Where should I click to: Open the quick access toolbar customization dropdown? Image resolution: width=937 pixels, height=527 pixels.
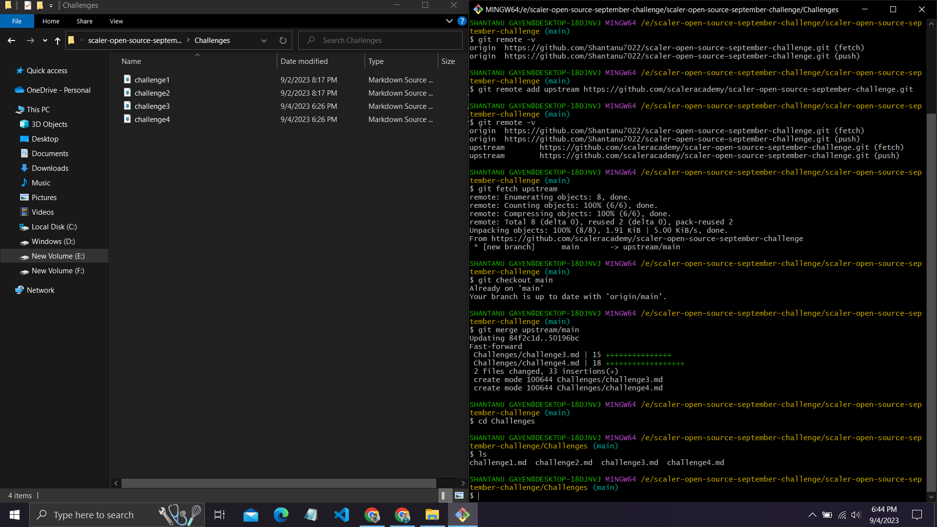click(x=50, y=5)
